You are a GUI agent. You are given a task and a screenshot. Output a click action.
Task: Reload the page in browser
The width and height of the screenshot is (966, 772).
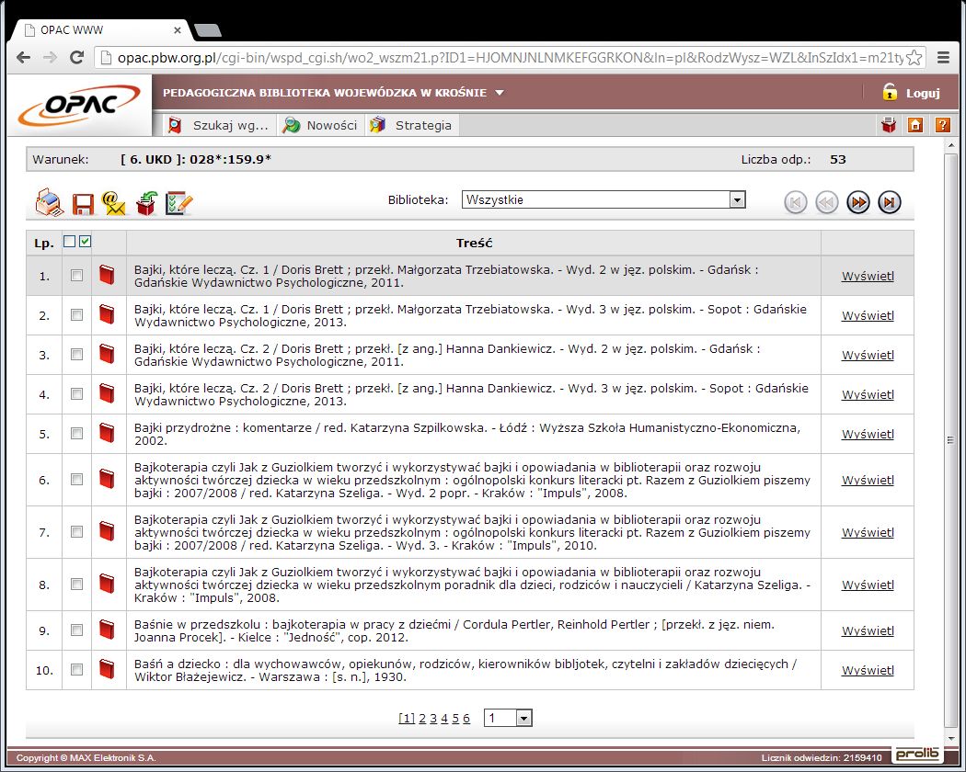tap(77, 58)
